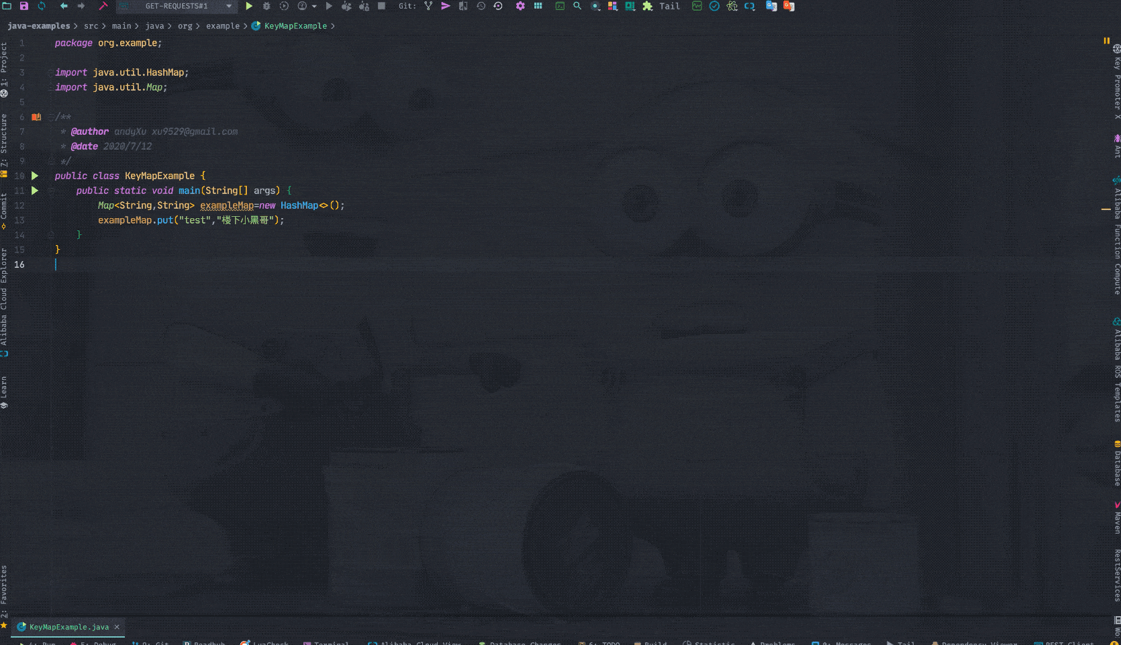Open the Learn tool window tab
The height and width of the screenshot is (645, 1121).
click(x=4, y=392)
